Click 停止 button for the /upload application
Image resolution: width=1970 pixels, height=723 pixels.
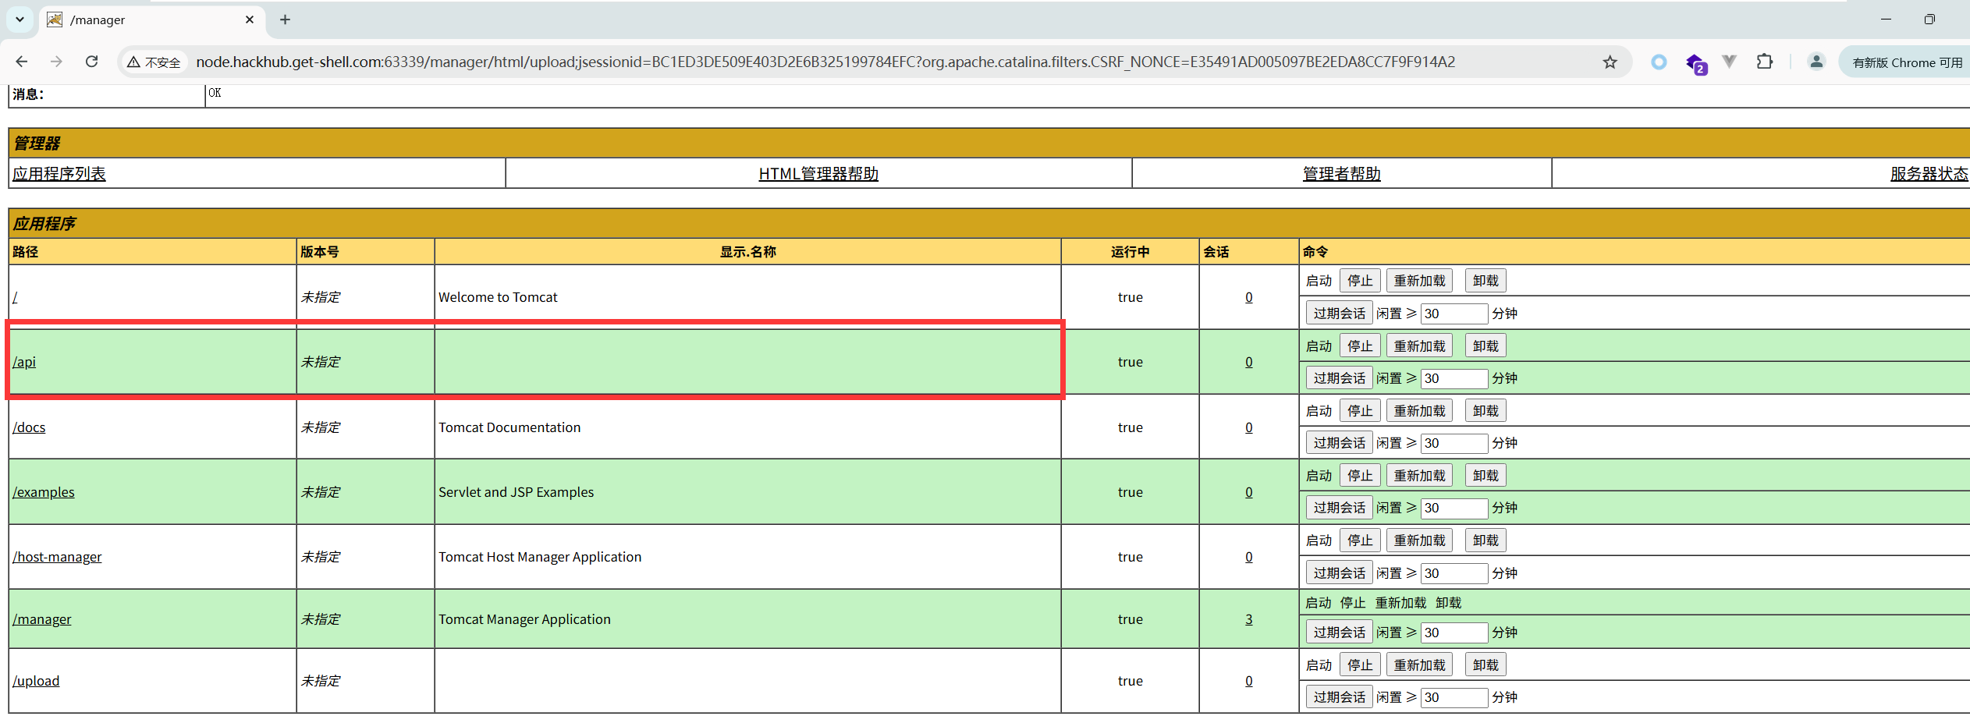(x=1360, y=664)
